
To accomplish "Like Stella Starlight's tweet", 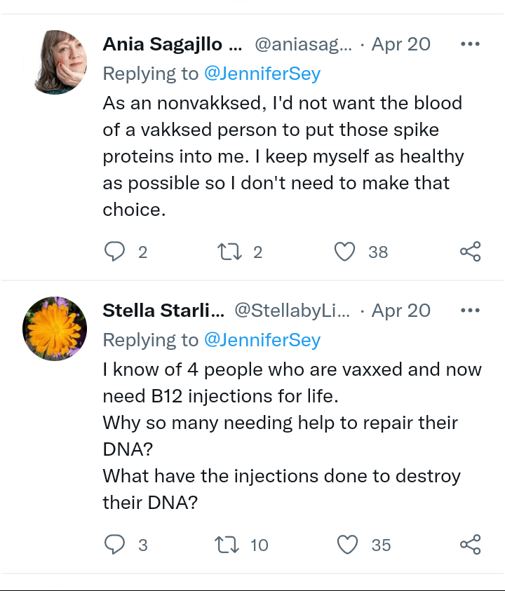I will 347,545.
